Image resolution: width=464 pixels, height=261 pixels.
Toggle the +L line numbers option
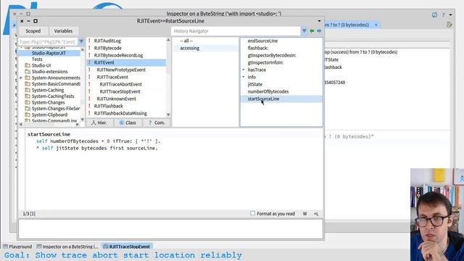316,214
